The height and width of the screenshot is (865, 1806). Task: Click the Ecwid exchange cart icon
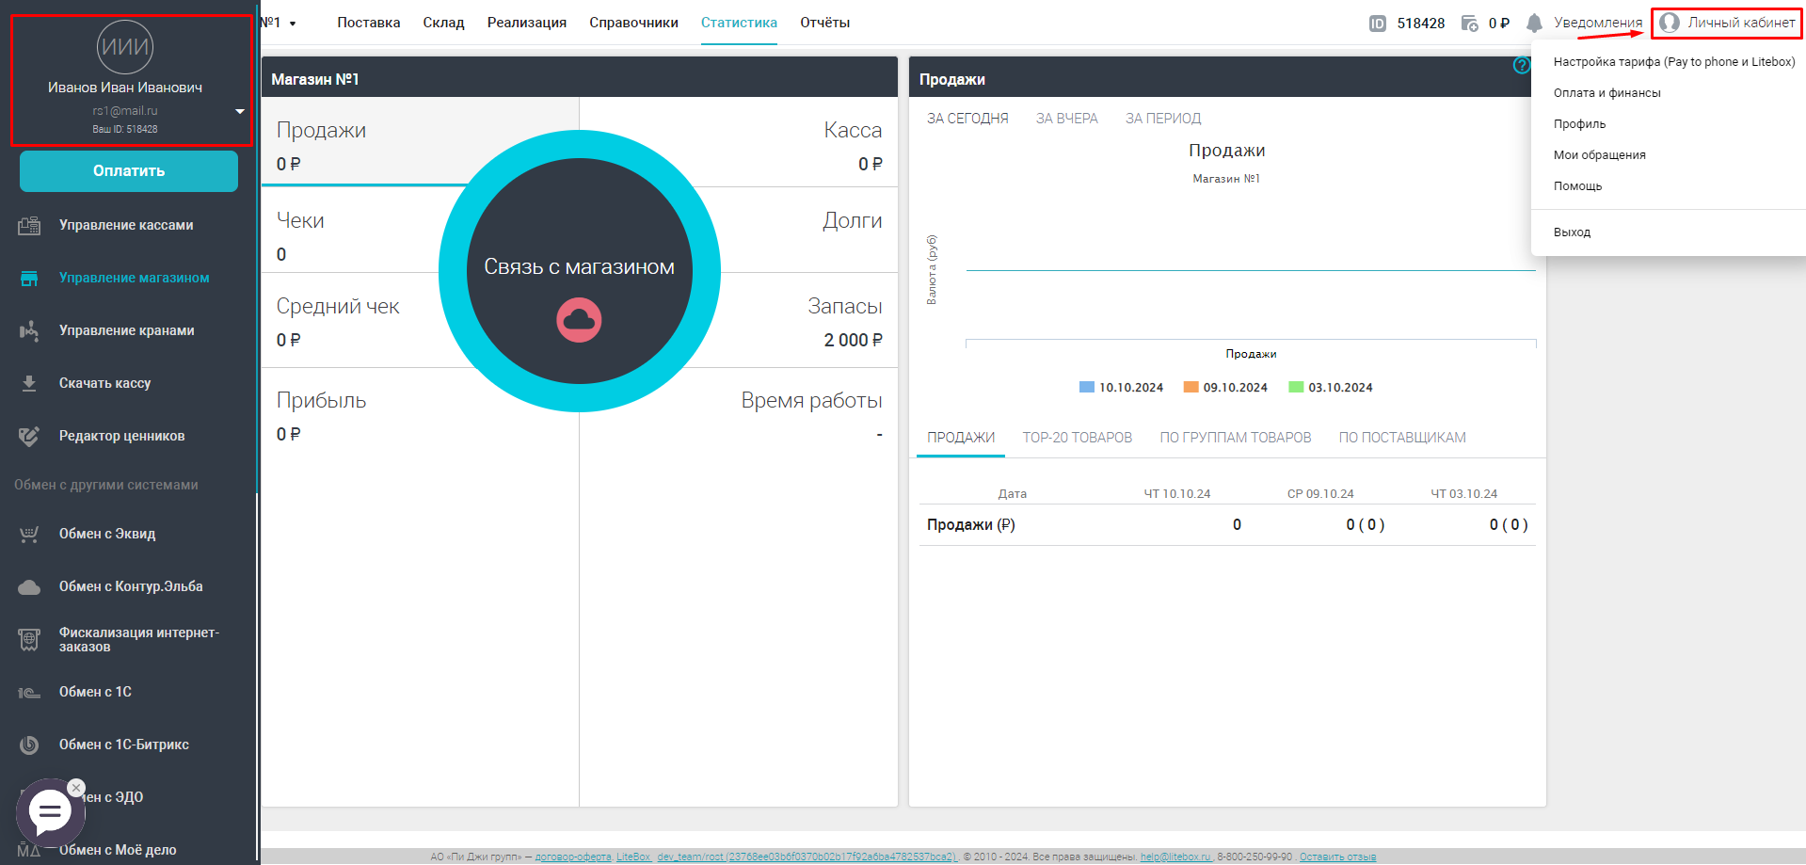coord(29,534)
